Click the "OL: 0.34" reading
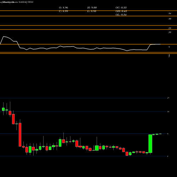 (x=121, y=15)
